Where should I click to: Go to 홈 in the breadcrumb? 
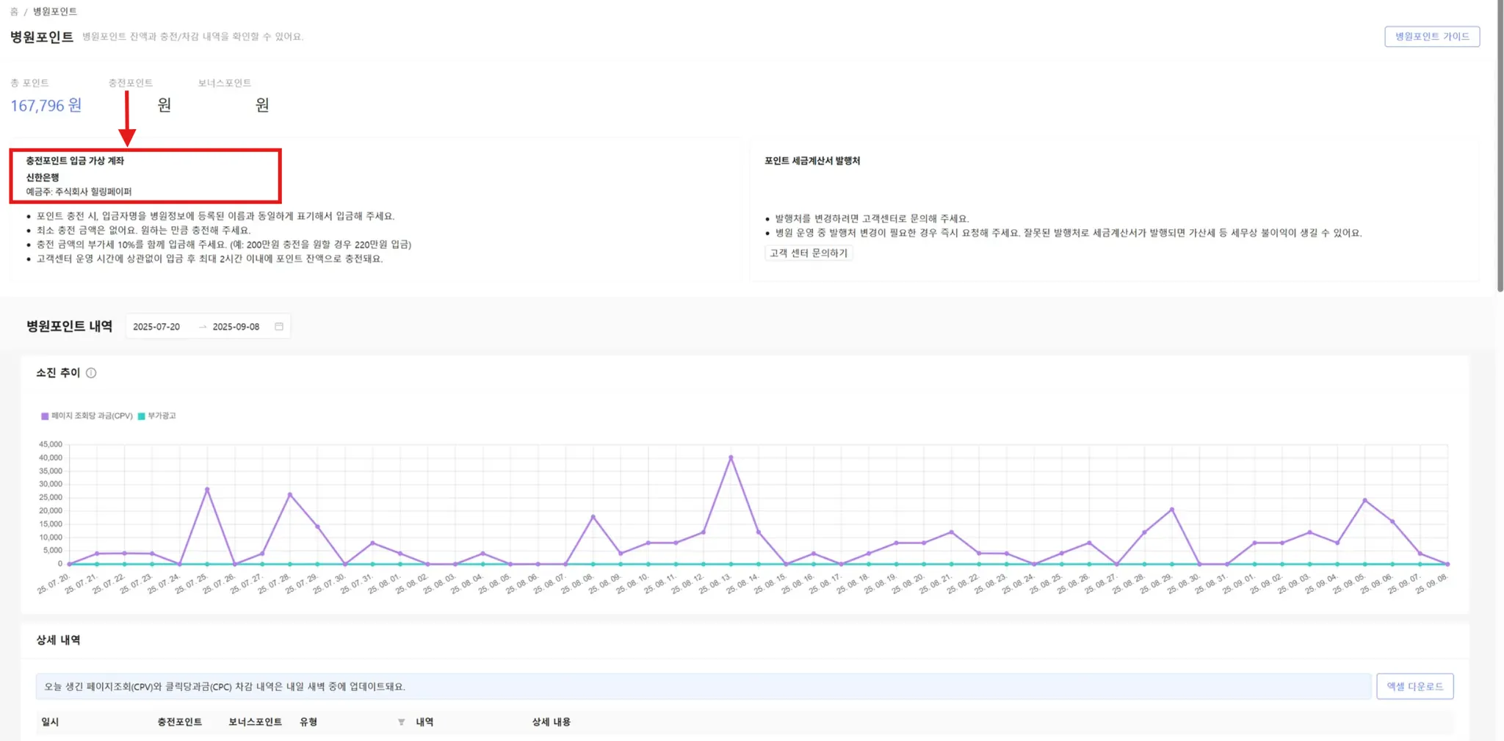point(14,12)
